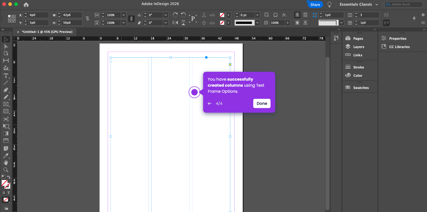Toggle constrain proportions for scaling link
The height and width of the screenshot is (212, 427).
point(131,19)
